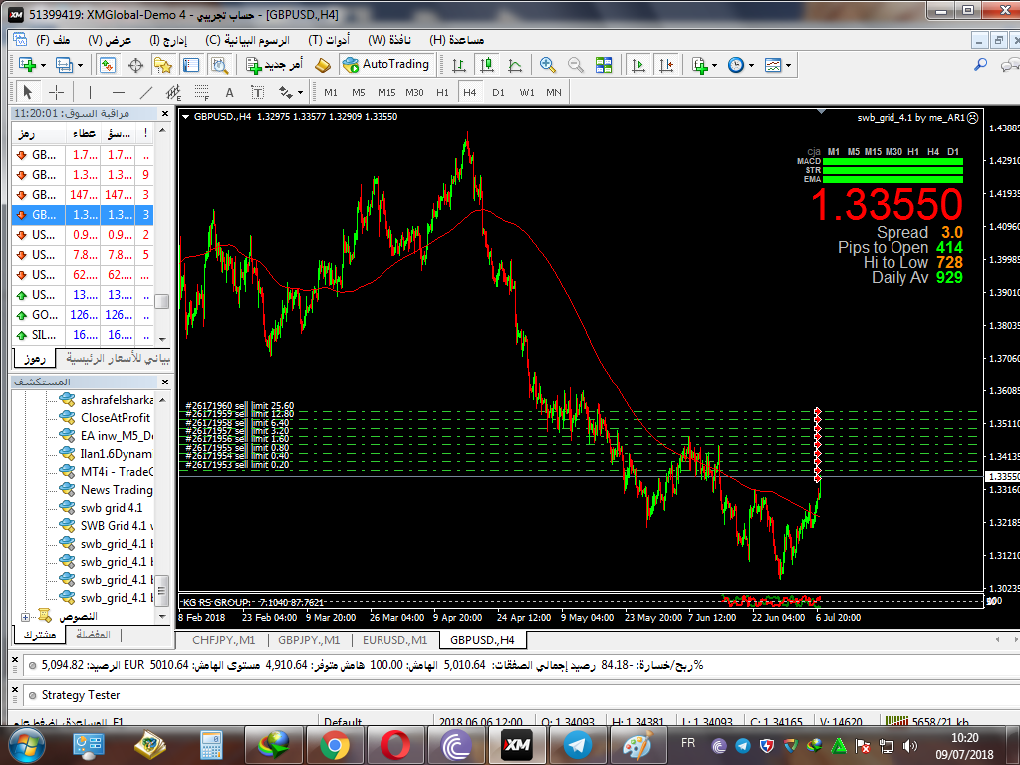Toggle the AutoTrading button
This screenshot has height=765, width=1020.
pos(386,65)
